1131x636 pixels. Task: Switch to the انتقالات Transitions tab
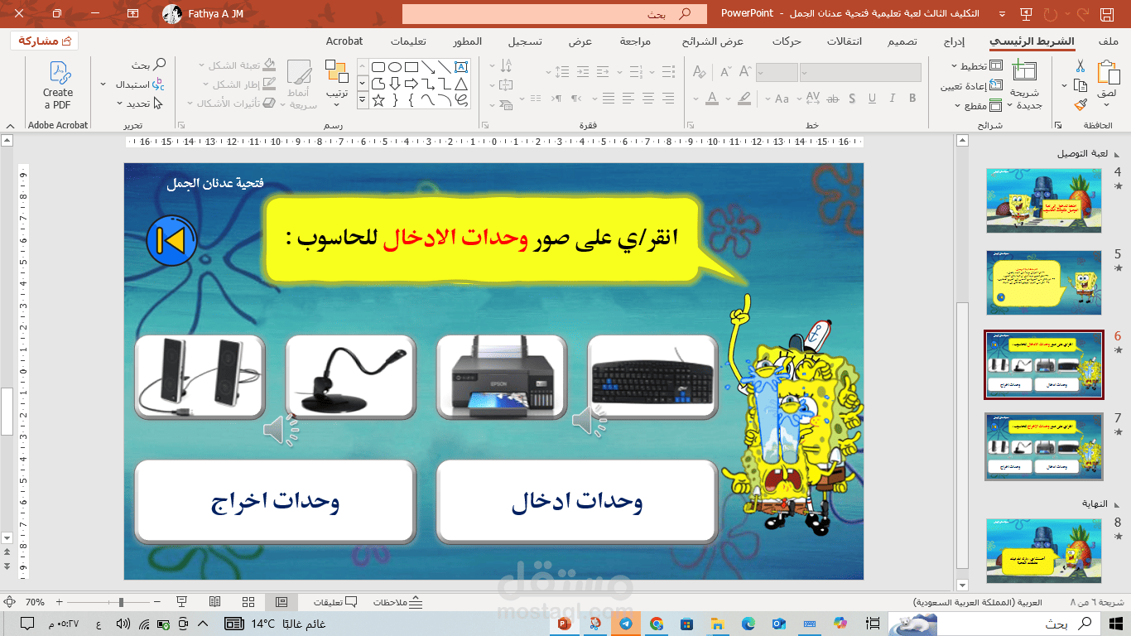coord(845,41)
